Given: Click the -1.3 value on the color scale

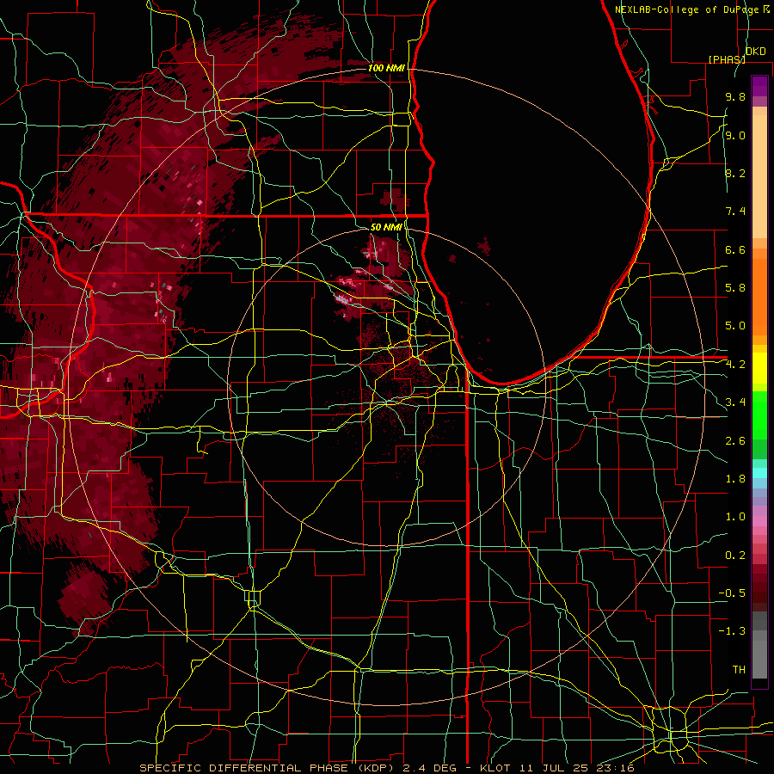Looking at the screenshot, I should click(732, 631).
